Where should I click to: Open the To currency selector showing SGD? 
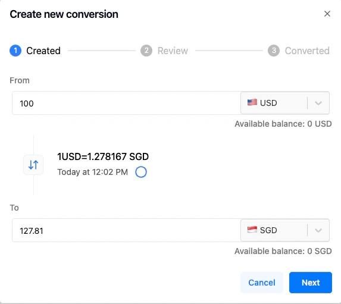285,230
